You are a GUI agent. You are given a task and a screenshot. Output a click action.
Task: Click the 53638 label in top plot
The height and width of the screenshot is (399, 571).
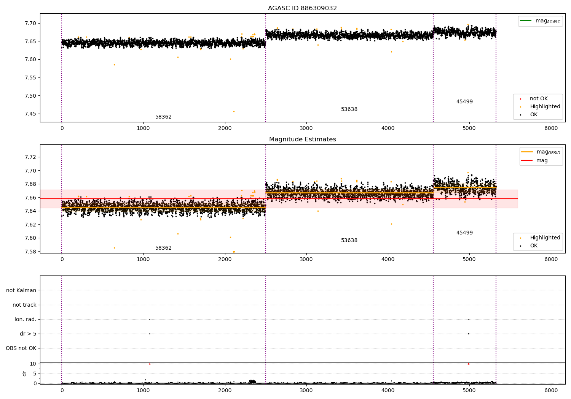click(x=349, y=109)
